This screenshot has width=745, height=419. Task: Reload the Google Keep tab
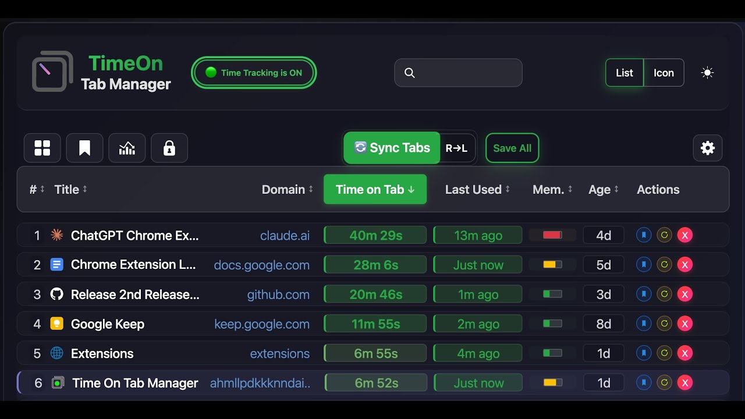point(664,323)
